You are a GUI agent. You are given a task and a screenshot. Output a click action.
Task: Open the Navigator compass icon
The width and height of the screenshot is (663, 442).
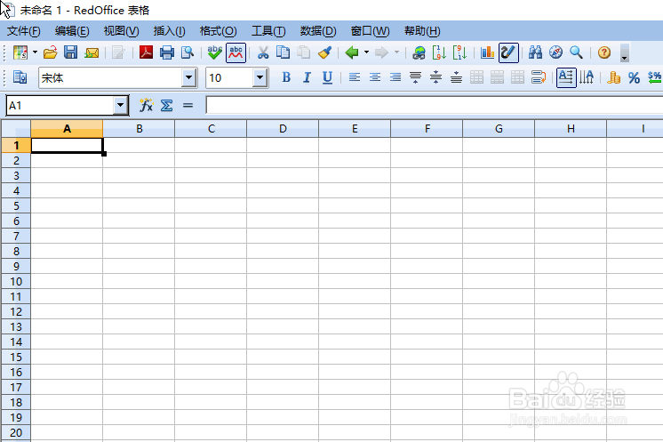point(556,52)
